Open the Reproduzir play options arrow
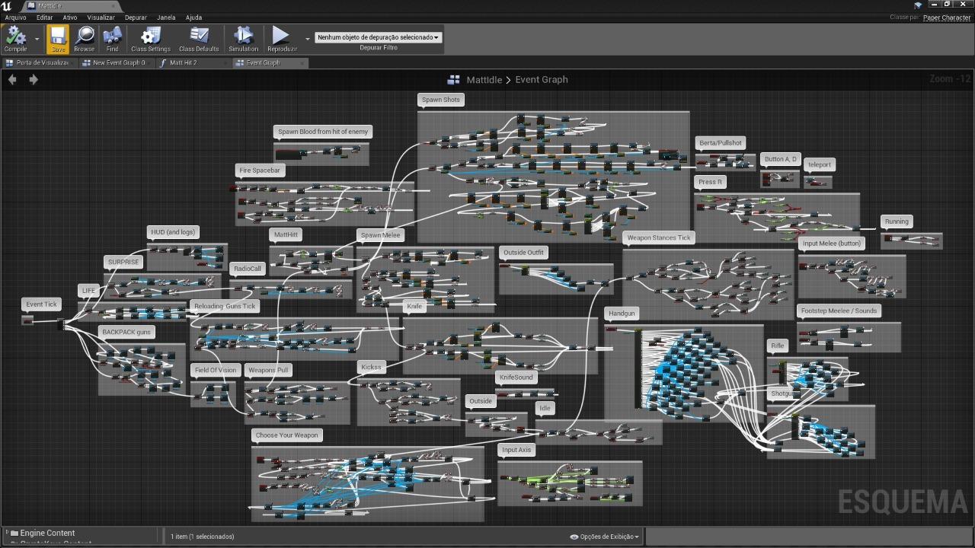Viewport: 975px width, 548px height. click(x=308, y=38)
